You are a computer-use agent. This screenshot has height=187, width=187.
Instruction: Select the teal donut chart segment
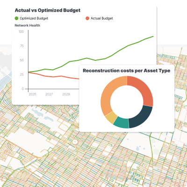click(122, 123)
